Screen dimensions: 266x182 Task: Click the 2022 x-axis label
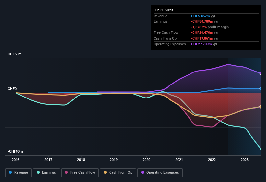click(x=212, y=160)
